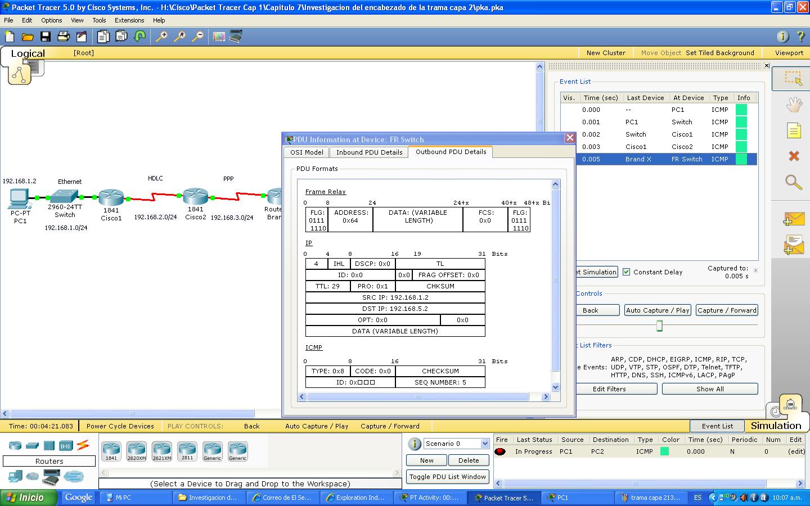Select the Outbound PDU Details tab
This screenshot has height=506, width=810.
point(451,152)
